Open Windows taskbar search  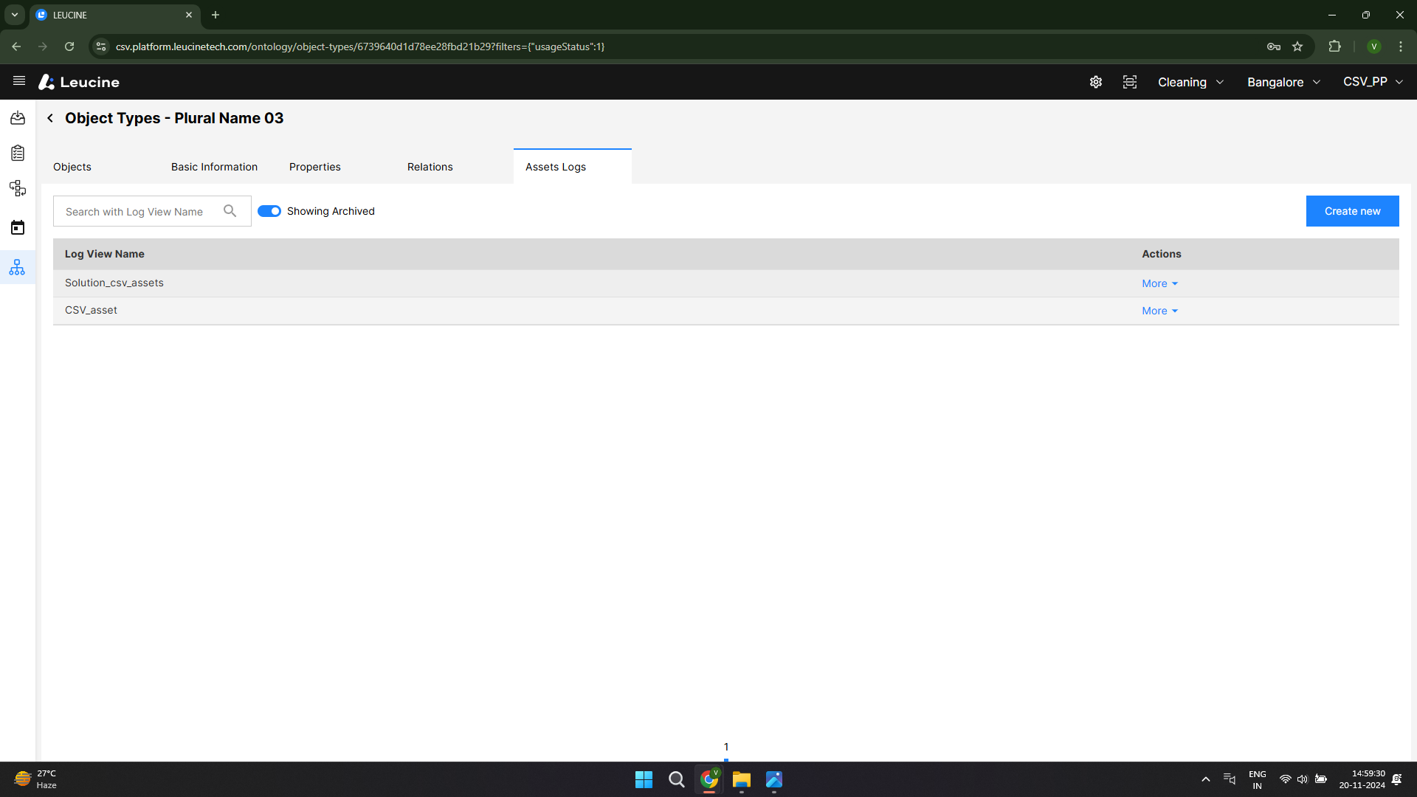tap(676, 779)
